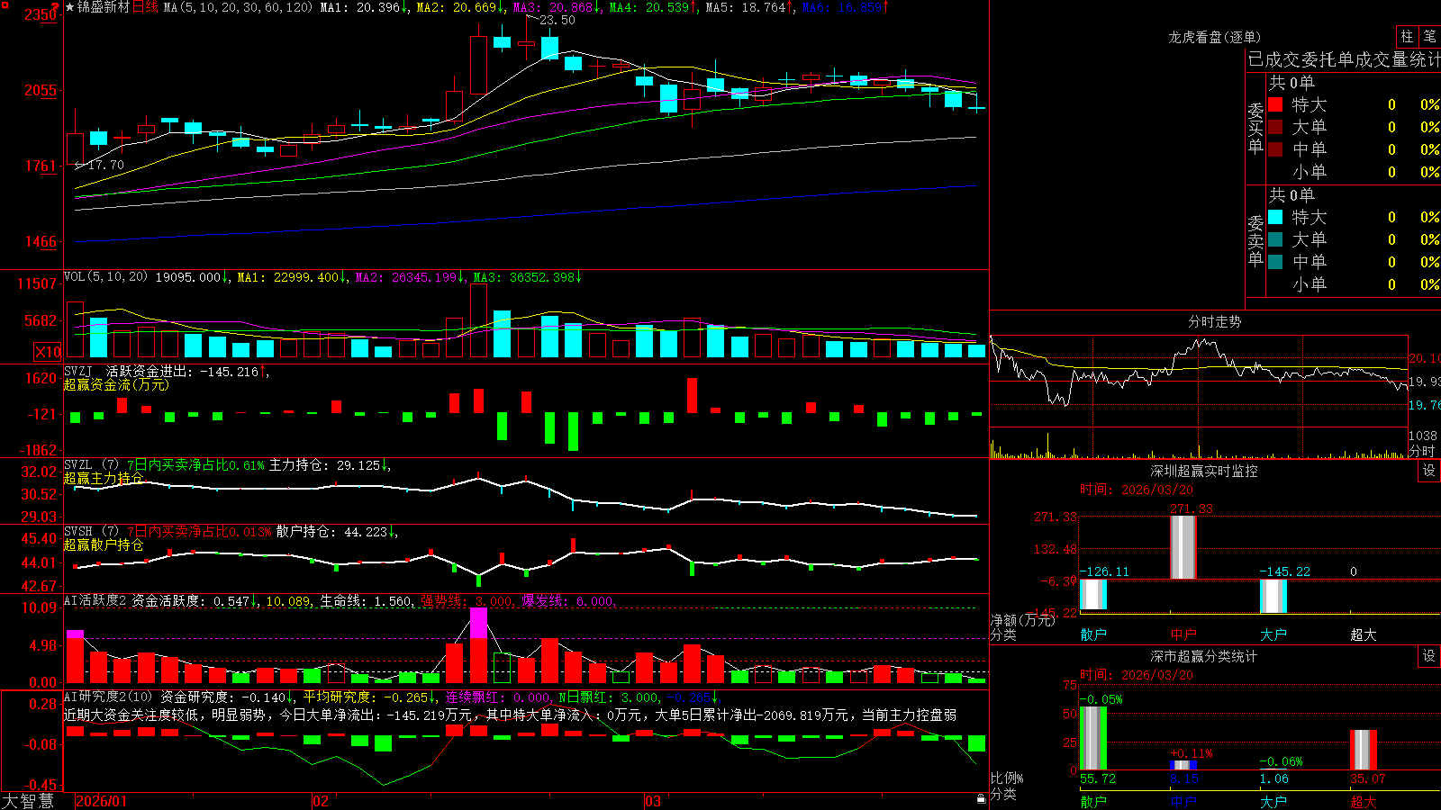Click the 笔 (tick) view button
The height and width of the screenshot is (810, 1441).
tap(1429, 37)
